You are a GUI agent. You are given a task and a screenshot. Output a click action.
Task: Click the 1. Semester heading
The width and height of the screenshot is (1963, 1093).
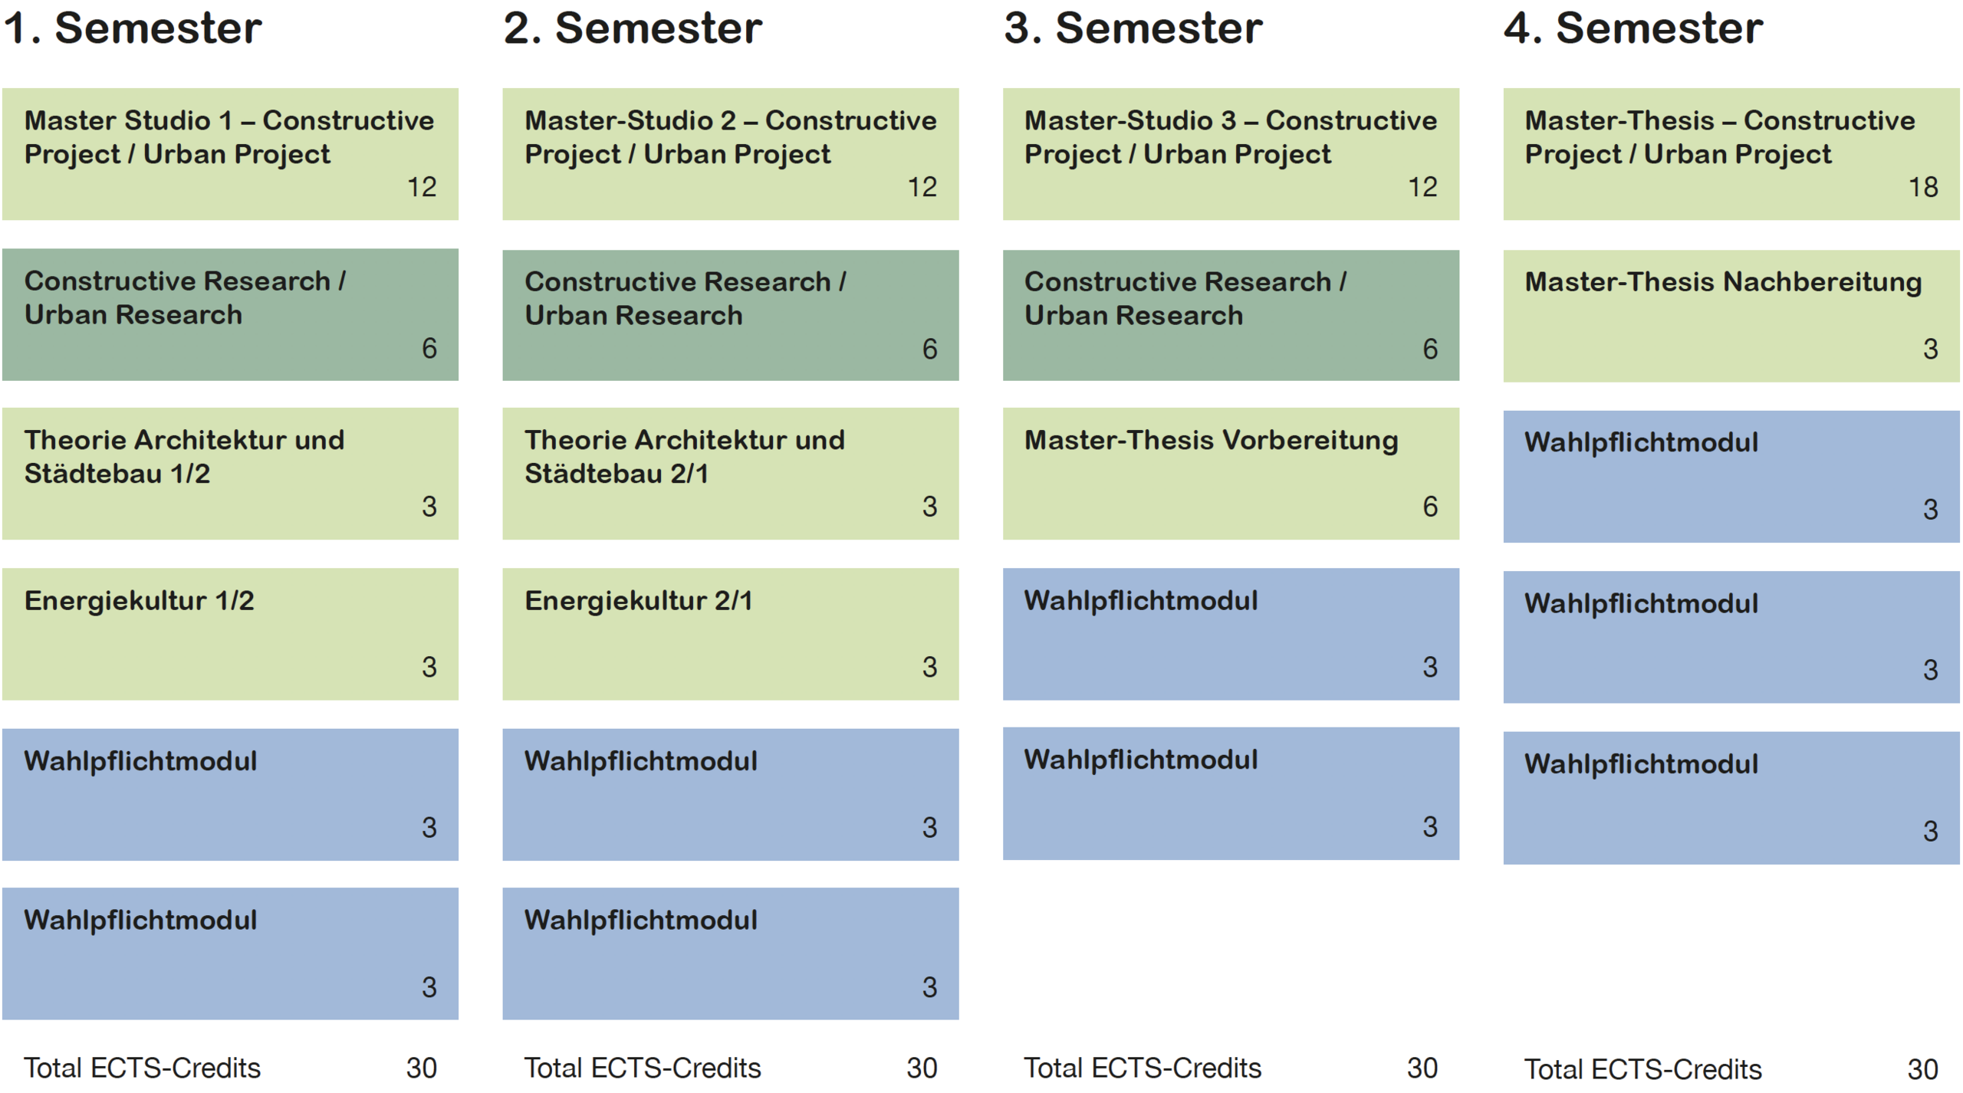133,28
